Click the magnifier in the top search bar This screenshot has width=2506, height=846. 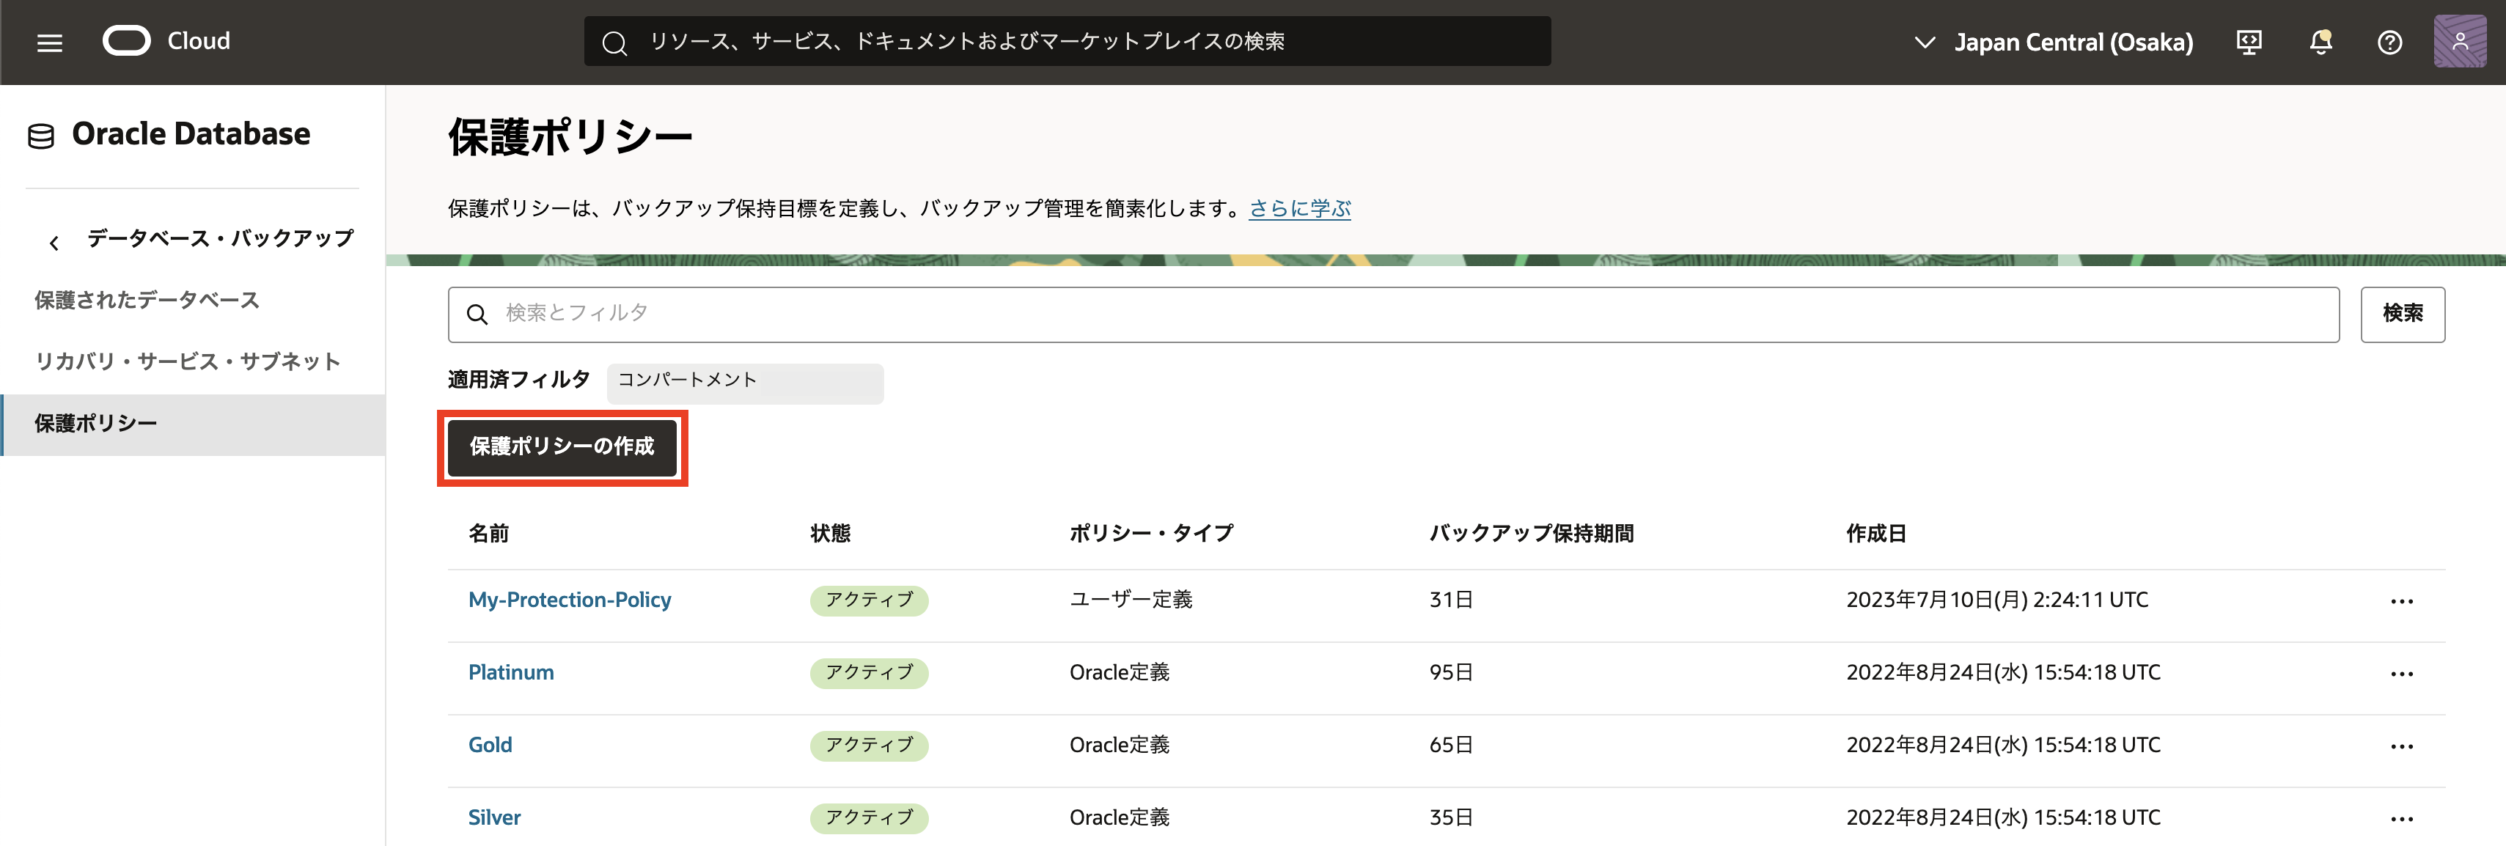(614, 43)
